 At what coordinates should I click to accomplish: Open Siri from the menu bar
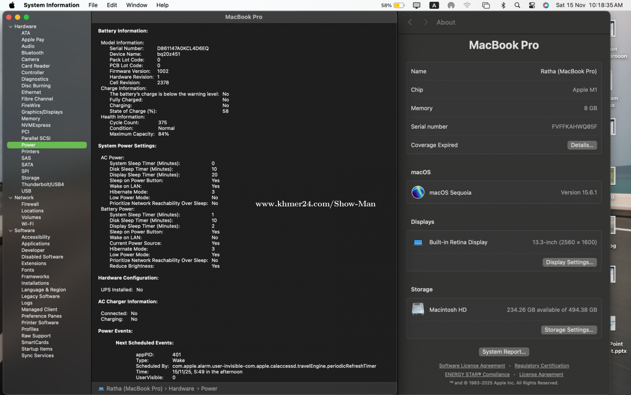tap(546, 5)
